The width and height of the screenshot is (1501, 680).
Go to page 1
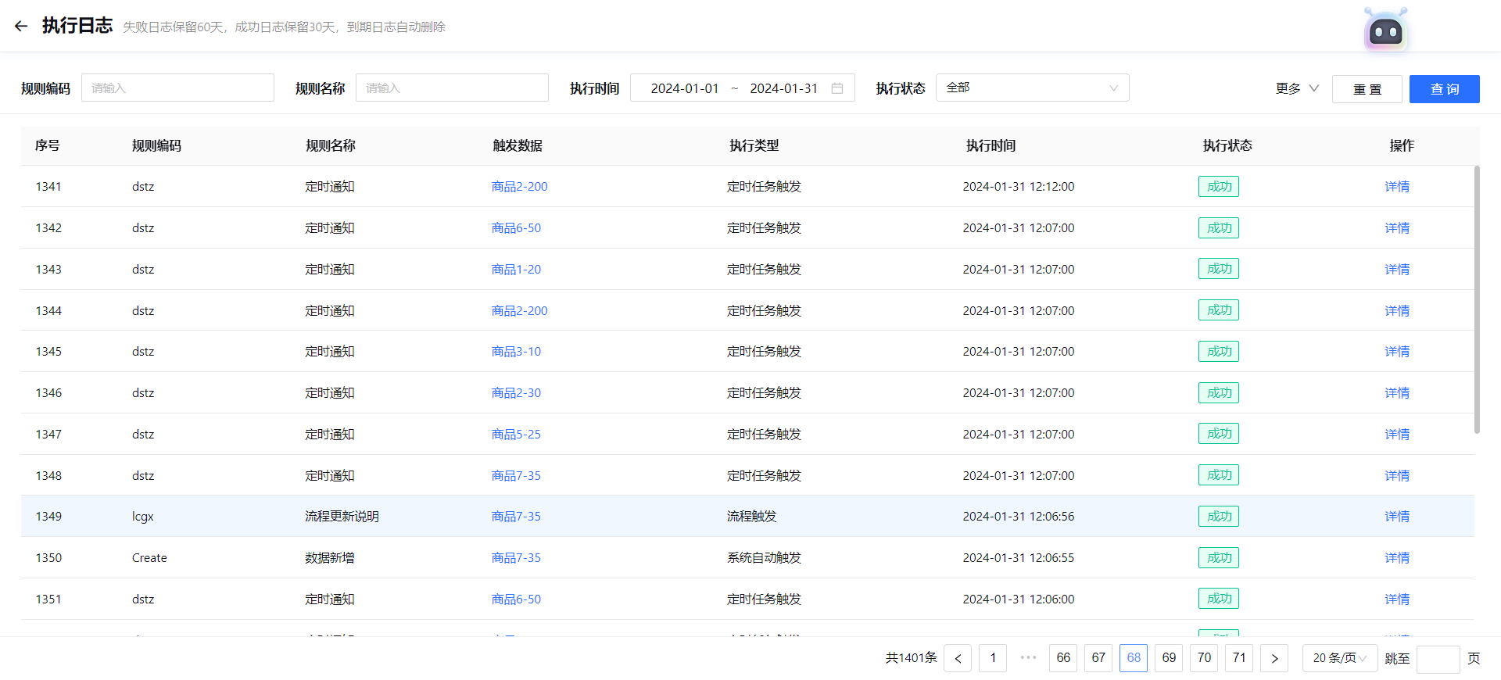(993, 658)
